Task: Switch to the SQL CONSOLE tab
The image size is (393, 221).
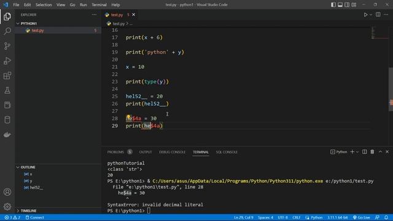Action: (x=227, y=152)
